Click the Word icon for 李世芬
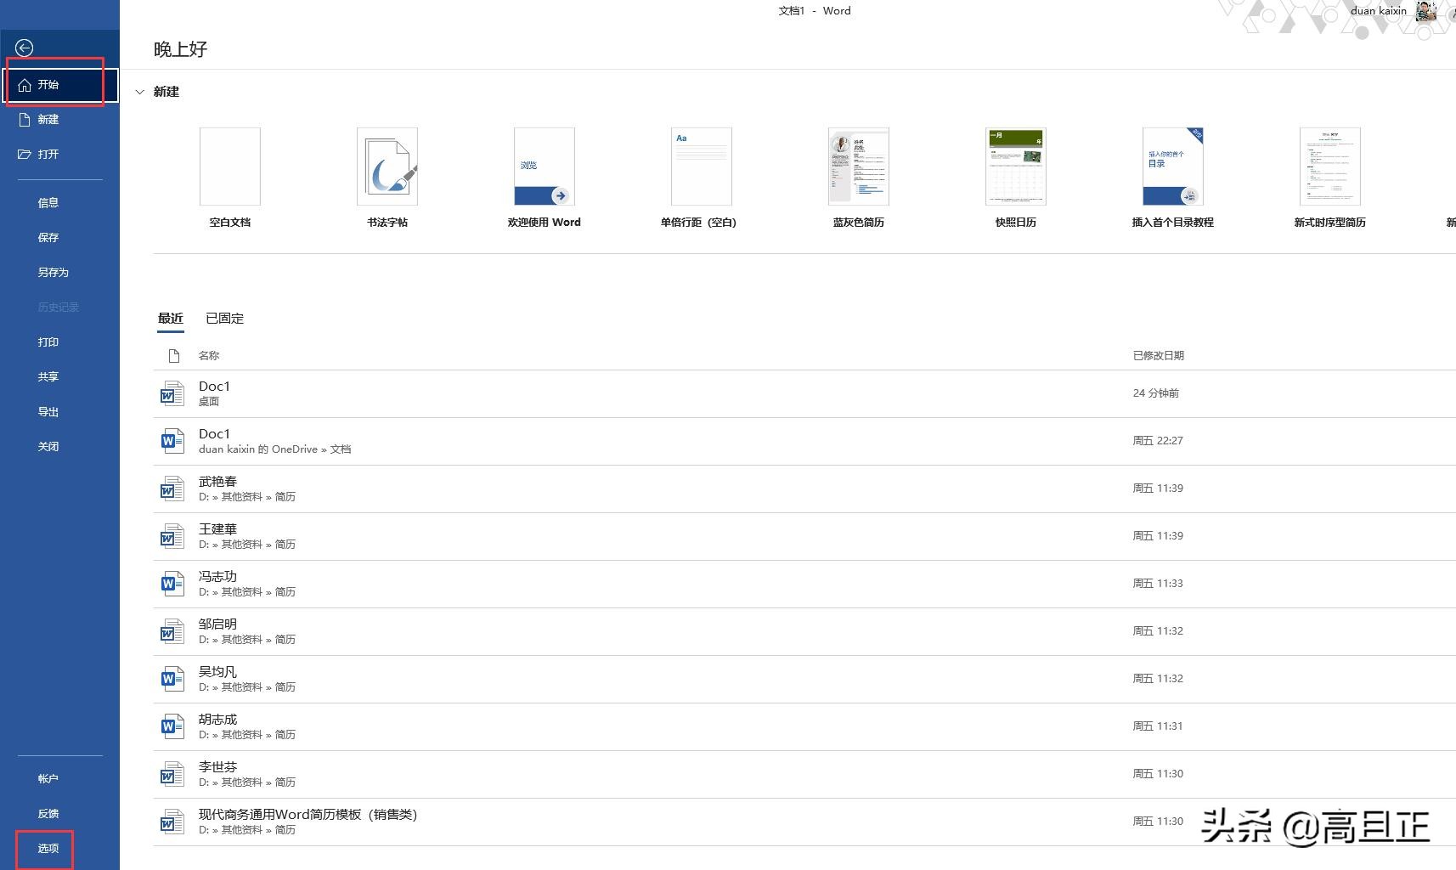1456x870 pixels. tap(172, 774)
